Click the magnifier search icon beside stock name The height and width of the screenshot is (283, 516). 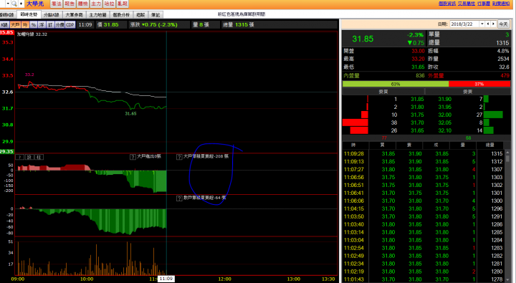(x=14, y=4)
